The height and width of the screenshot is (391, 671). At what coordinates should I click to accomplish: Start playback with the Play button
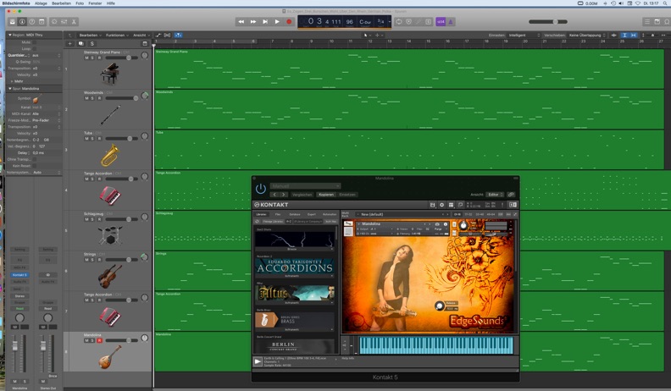(x=277, y=21)
